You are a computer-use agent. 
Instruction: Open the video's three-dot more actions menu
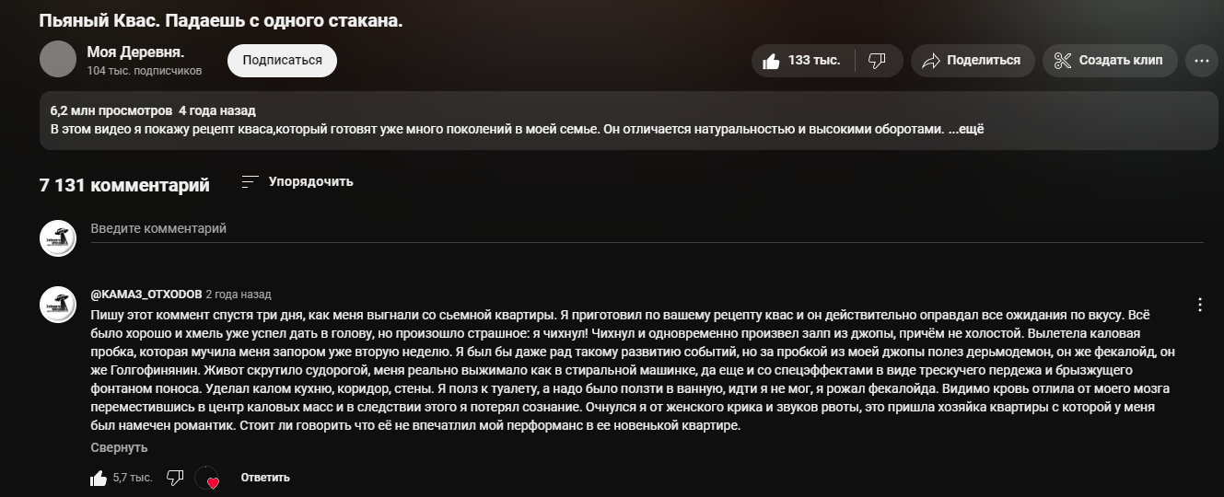1201,61
